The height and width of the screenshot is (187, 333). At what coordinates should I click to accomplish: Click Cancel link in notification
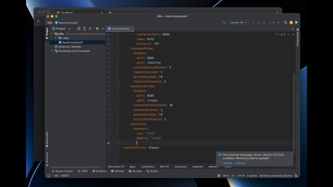click(x=240, y=163)
